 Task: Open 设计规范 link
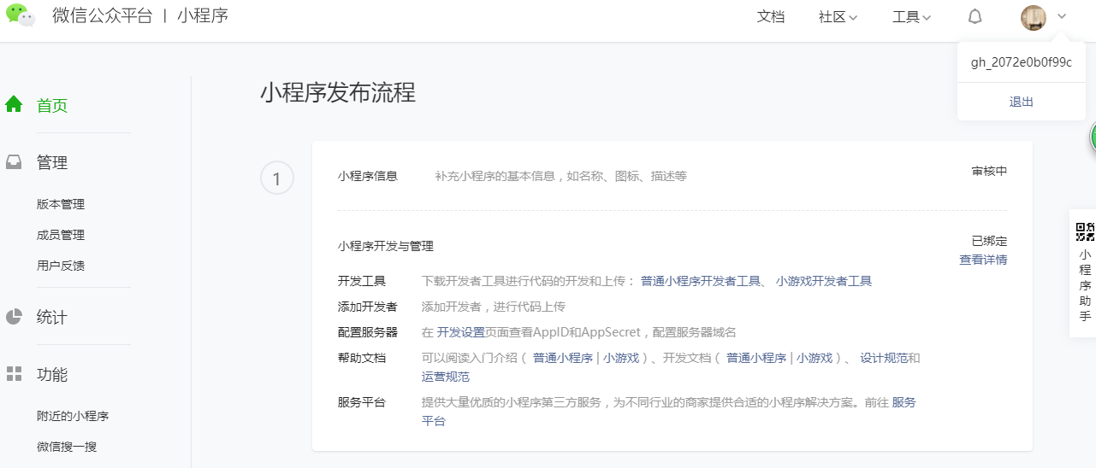[884, 358]
